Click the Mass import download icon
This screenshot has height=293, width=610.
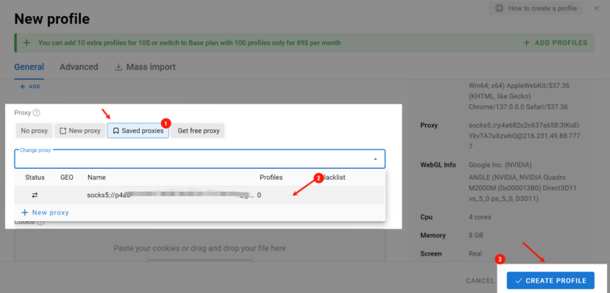coord(118,67)
